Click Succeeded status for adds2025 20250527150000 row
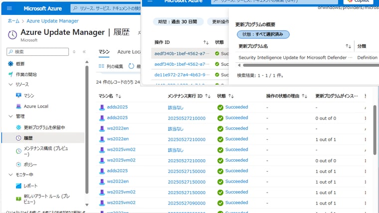The image size is (379, 213). [x=236, y=171]
